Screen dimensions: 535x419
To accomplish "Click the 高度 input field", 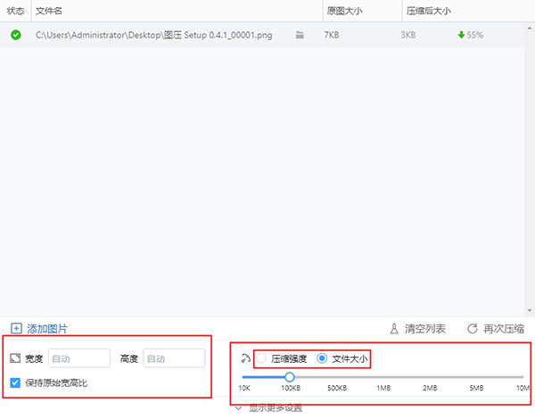I will 174,358.
